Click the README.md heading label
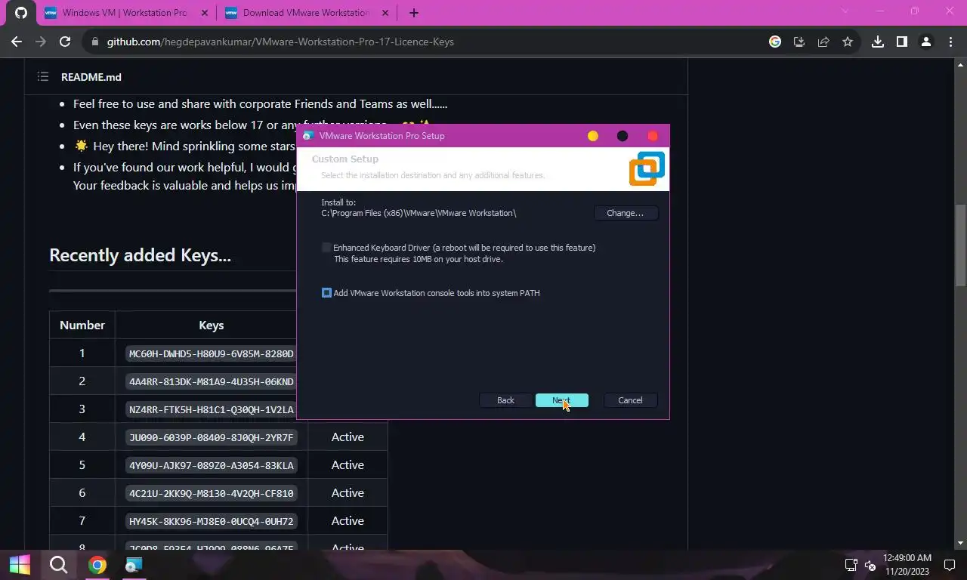Screen dimensions: 967x580 point(91,77)
